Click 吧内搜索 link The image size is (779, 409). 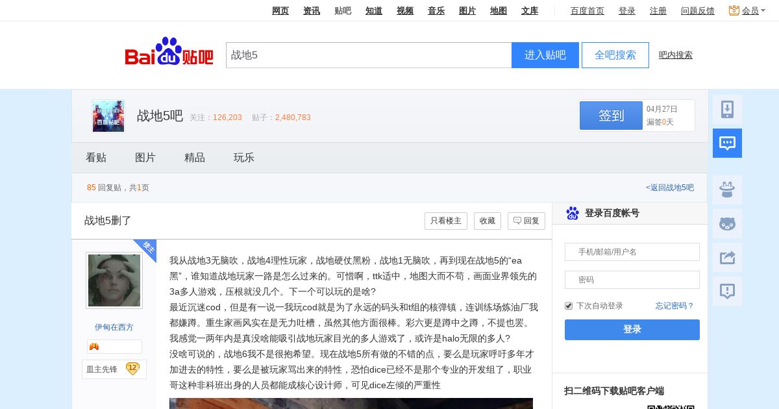tap(676, 55)
